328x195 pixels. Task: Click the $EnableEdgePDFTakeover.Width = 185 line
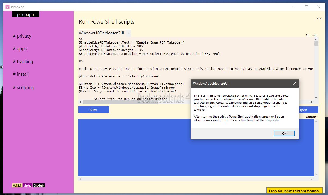click(x=111, y=46)
